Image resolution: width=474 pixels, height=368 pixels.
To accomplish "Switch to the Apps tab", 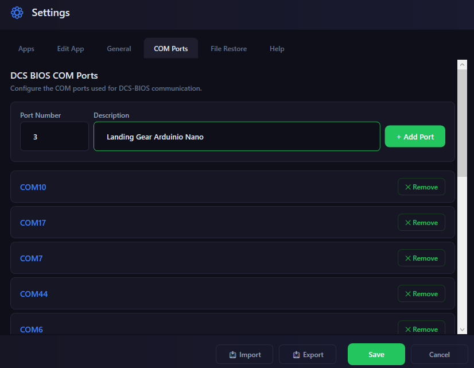I will coord(26,49).
